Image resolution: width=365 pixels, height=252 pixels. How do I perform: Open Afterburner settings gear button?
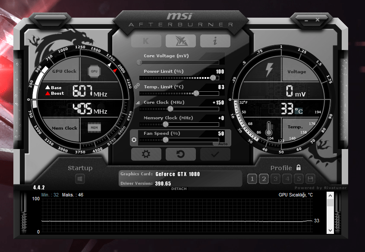coord(146,154)
